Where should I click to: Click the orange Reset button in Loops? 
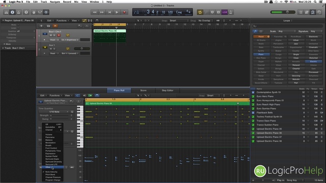[261, 37]
